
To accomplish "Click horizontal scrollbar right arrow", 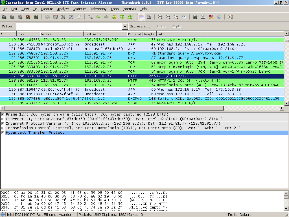I will 282,108.
